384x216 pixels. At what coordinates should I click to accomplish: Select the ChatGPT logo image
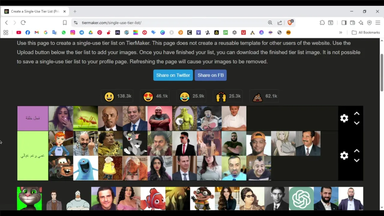301,199
